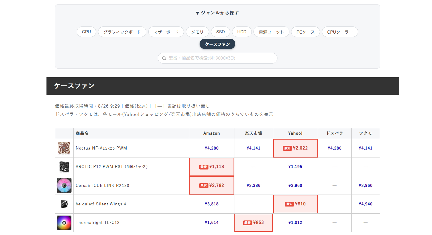
Task: Select the メモリ category
Action: point(197,32)
